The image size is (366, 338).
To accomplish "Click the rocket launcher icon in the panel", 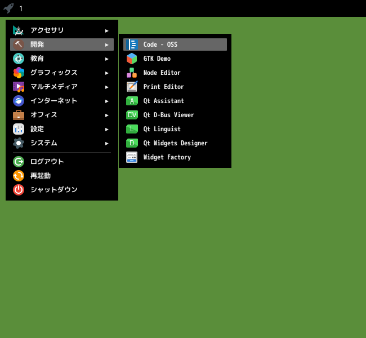I will tap(8, 8).
